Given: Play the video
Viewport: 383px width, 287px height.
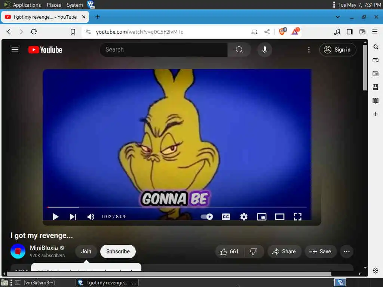Looking at the screenshot, I should [55, 217].
